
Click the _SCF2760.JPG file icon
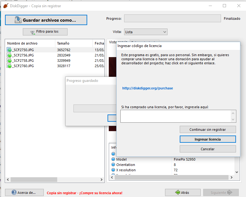point(9,66)
